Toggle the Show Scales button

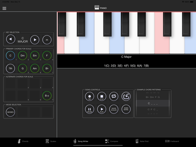114,109
